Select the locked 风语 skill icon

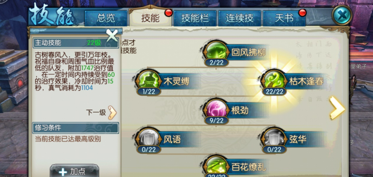tap(149, 138)
